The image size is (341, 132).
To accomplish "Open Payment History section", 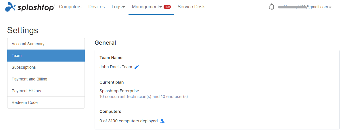I will (x=46, y=91).
